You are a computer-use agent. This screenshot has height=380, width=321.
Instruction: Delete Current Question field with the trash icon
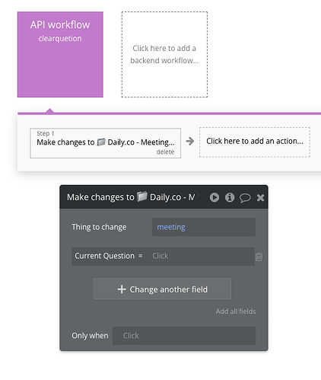click(259, 257)
